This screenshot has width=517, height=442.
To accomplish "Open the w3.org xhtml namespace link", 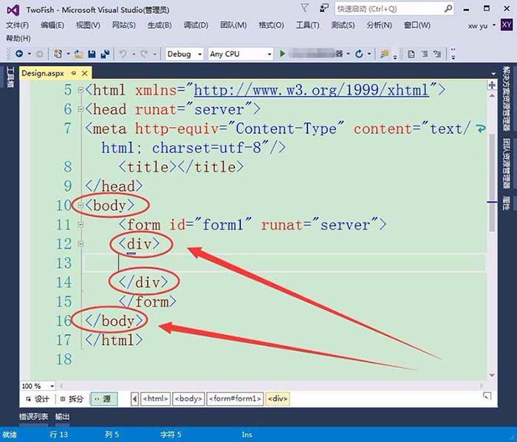I will (311, 90).
